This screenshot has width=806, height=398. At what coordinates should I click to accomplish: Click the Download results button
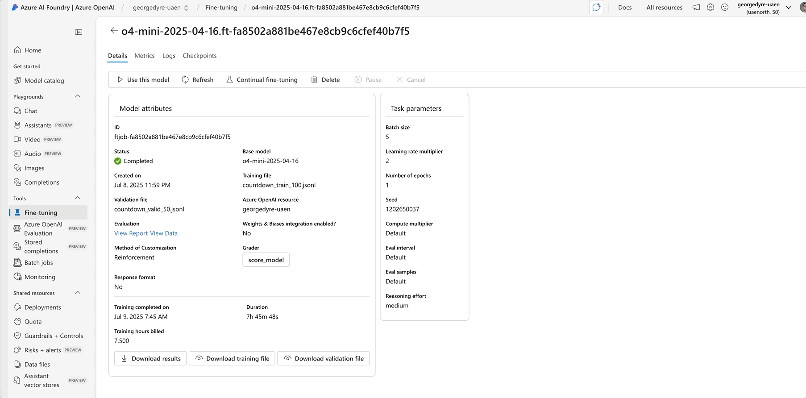tap(150, 358)
